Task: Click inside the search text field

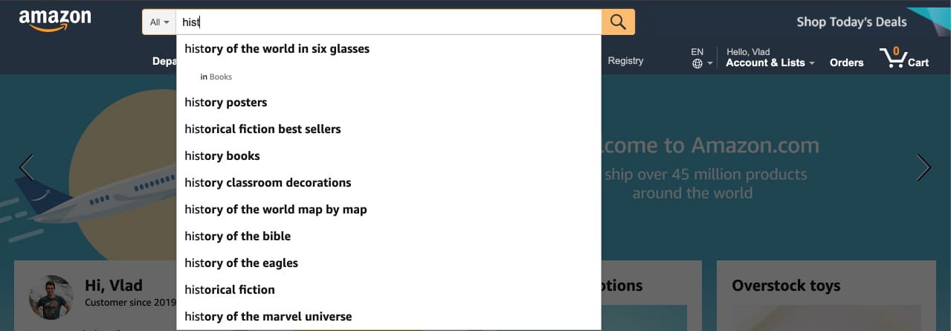Action: (x=389, y=22)
